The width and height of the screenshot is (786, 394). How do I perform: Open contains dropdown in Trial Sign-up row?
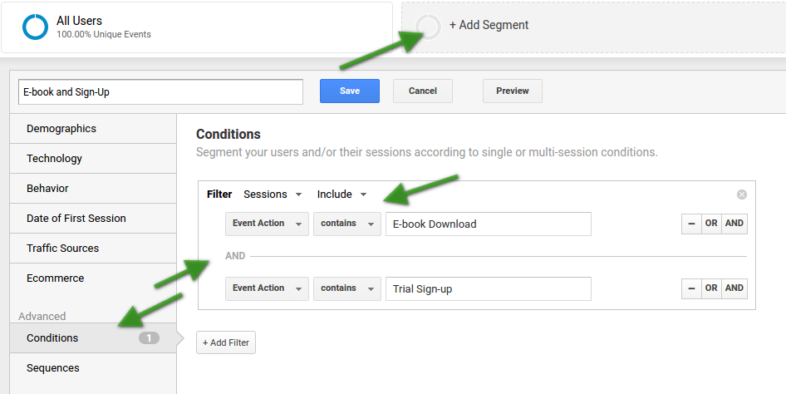point(346,288)
